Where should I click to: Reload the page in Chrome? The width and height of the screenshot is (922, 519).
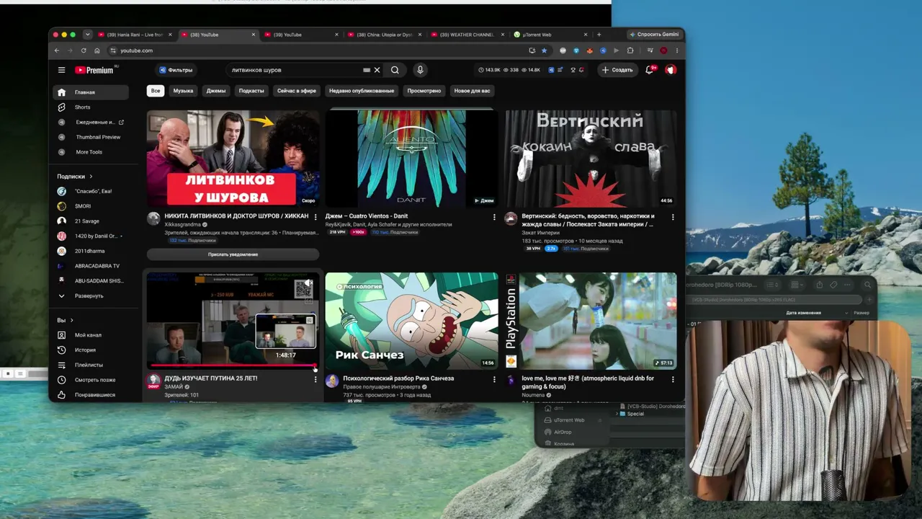(x=84, y=50)
